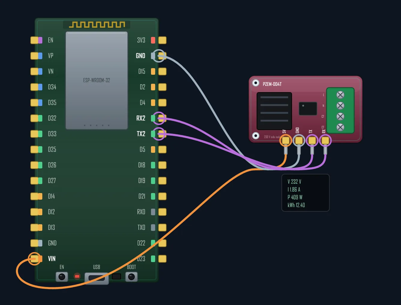Select the ESP32 GND pin beside 3V3
The image size is (401, 305).
(162, 56)
